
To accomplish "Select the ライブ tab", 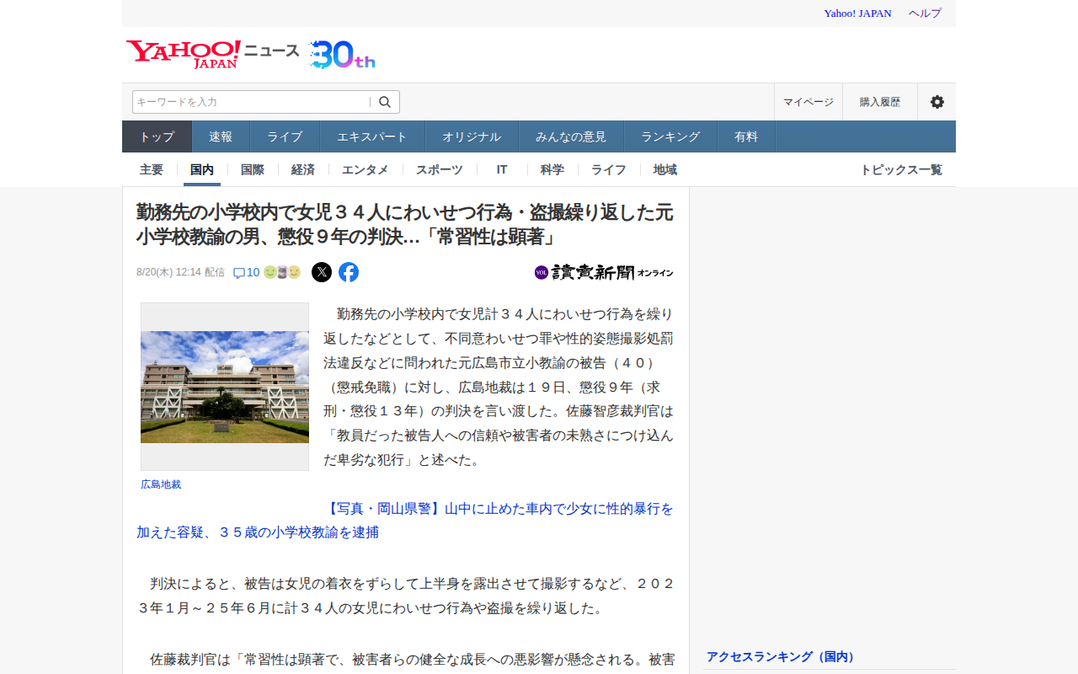I will pyautogui.click(x=285, y=136).
